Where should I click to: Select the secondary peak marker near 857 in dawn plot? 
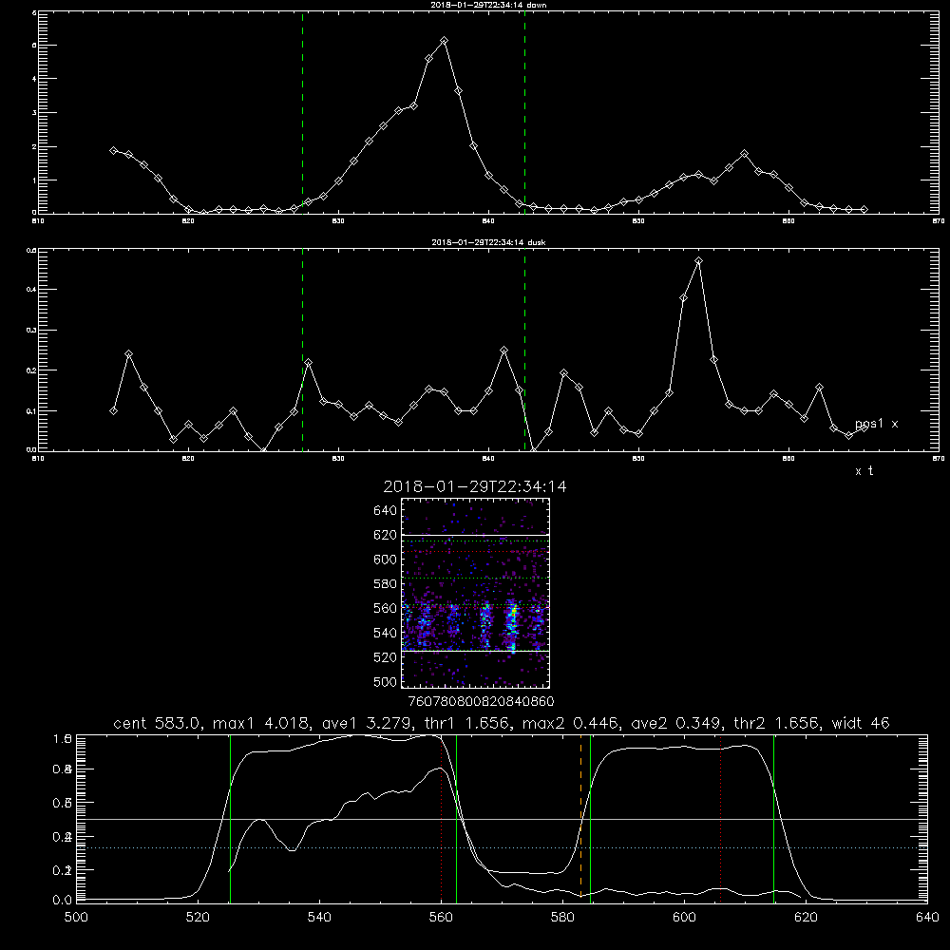[744, 154]
